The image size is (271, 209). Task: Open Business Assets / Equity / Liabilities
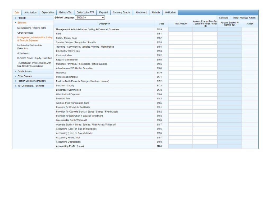[x=34, y=58]
